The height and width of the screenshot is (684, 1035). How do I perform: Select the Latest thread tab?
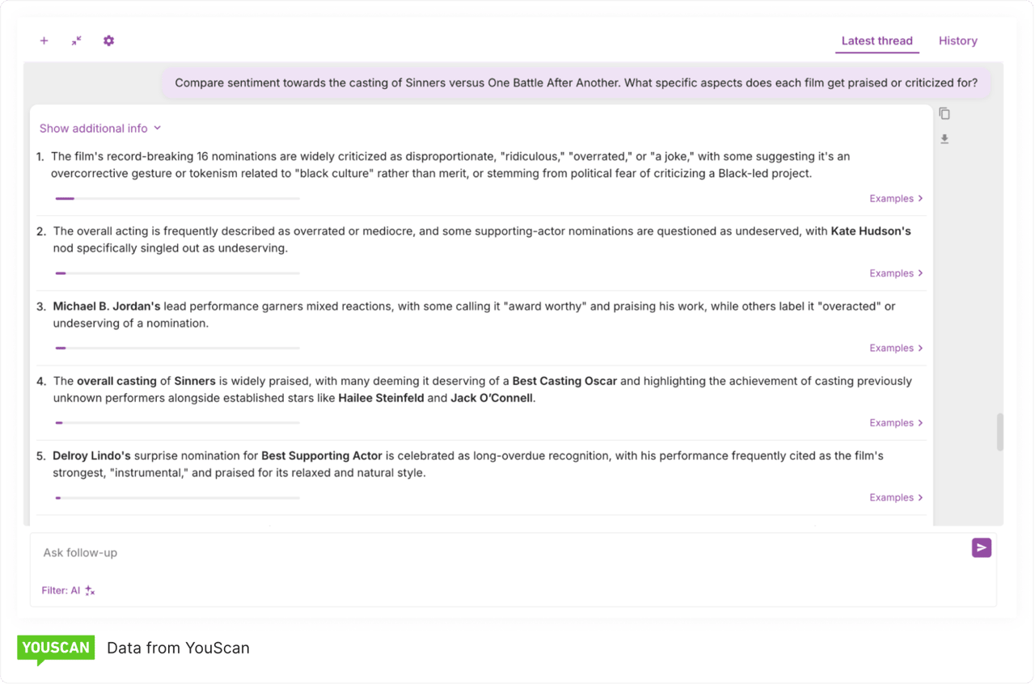877,41
